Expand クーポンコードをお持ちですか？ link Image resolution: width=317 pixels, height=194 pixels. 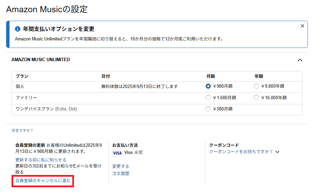(x=241, y=152)
